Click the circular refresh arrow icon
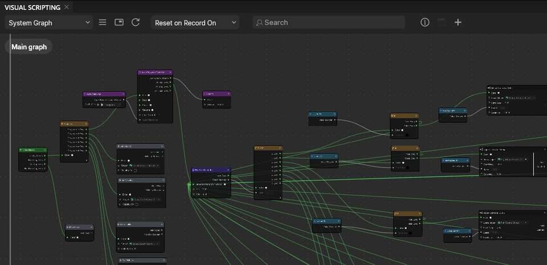Screen dimensions: 547x265 (x=136, y=22)
